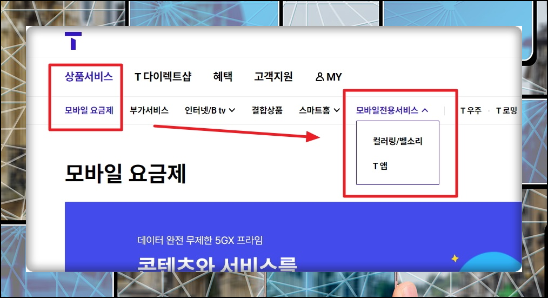548x298 pixels.
Task: Open the T 우주 link
Action: (471, 111)
